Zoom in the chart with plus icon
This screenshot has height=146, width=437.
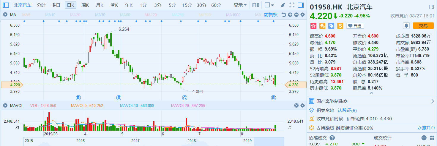coord(290,15)
